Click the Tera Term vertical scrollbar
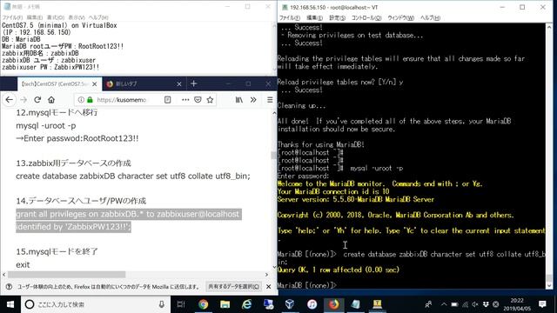Screen dimensions: 557x313 pyautogui.click(x=549, y=156)
